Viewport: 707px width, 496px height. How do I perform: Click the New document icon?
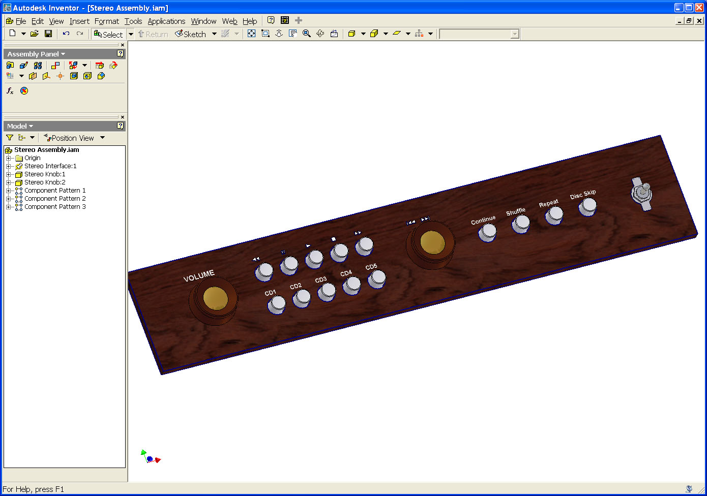point(12,34)
